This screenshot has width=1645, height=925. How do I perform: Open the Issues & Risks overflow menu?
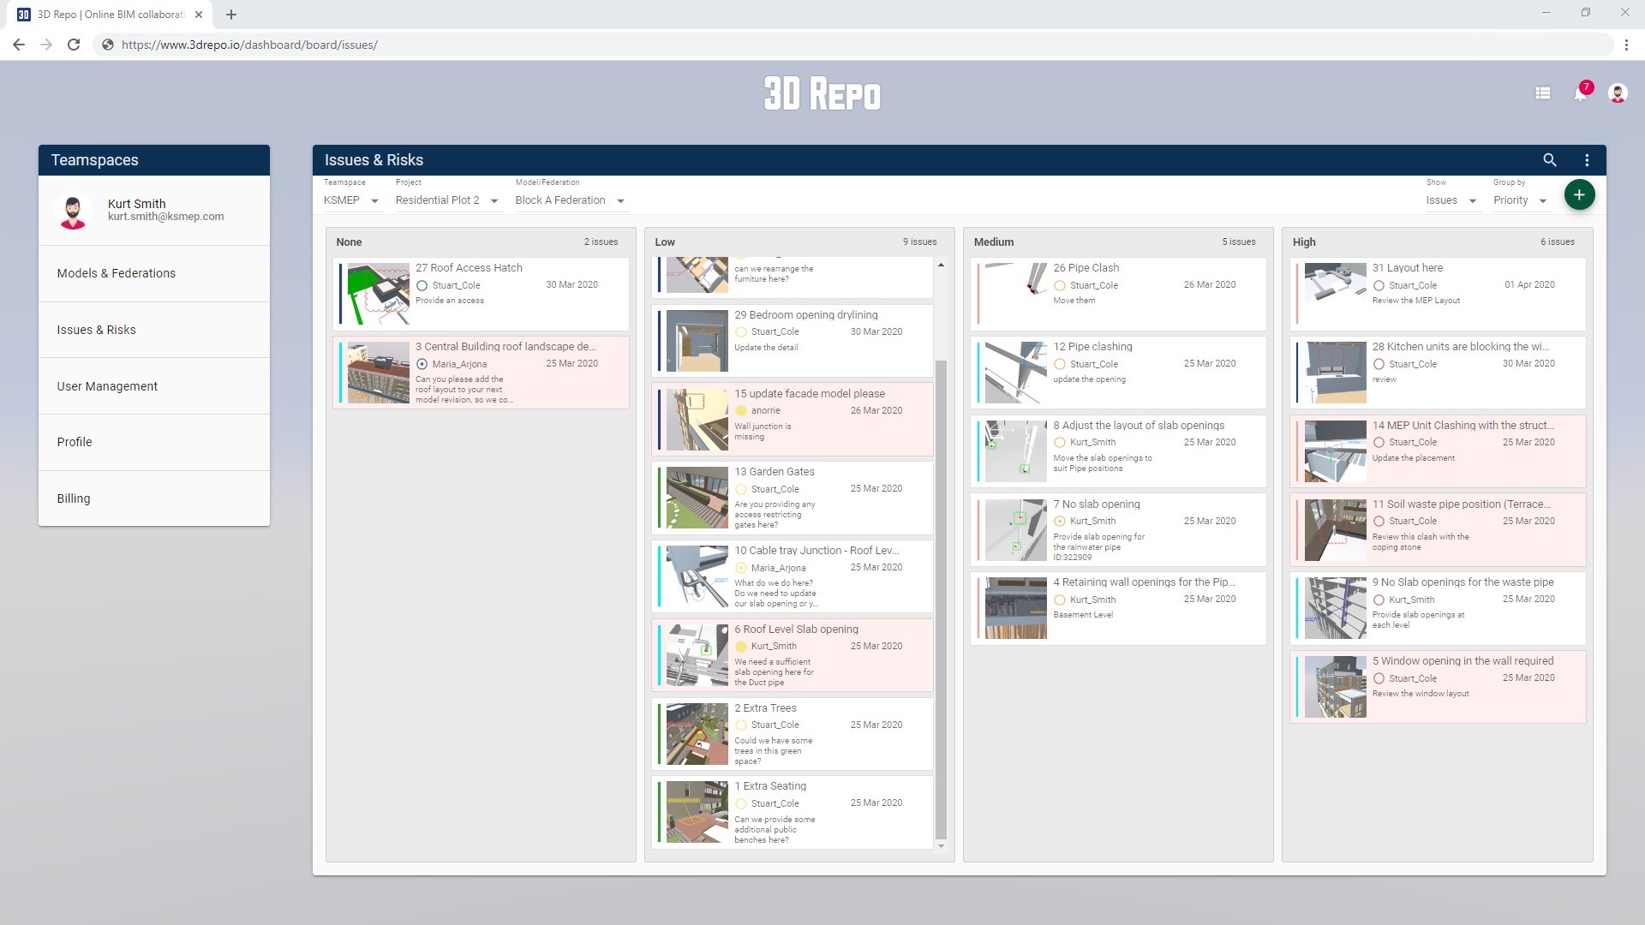[x=1586, y=160]
